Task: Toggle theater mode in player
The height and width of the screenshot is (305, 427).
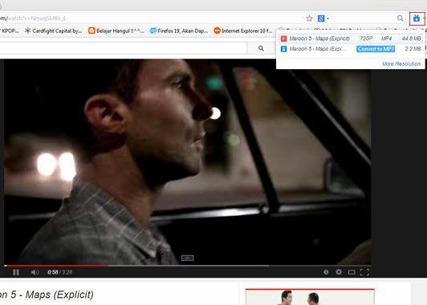Action: [x=352, y=272]
